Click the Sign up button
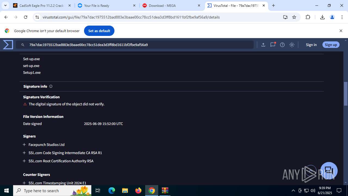Screen dimensions: 348x196 click(331, 45)
